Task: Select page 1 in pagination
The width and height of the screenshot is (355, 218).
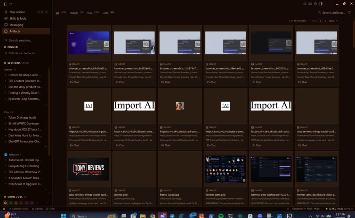Action: (x=321, y=21)
